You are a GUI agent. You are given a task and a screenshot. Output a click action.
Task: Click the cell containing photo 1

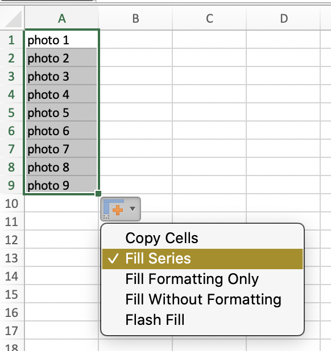click(x=61, y=39)
